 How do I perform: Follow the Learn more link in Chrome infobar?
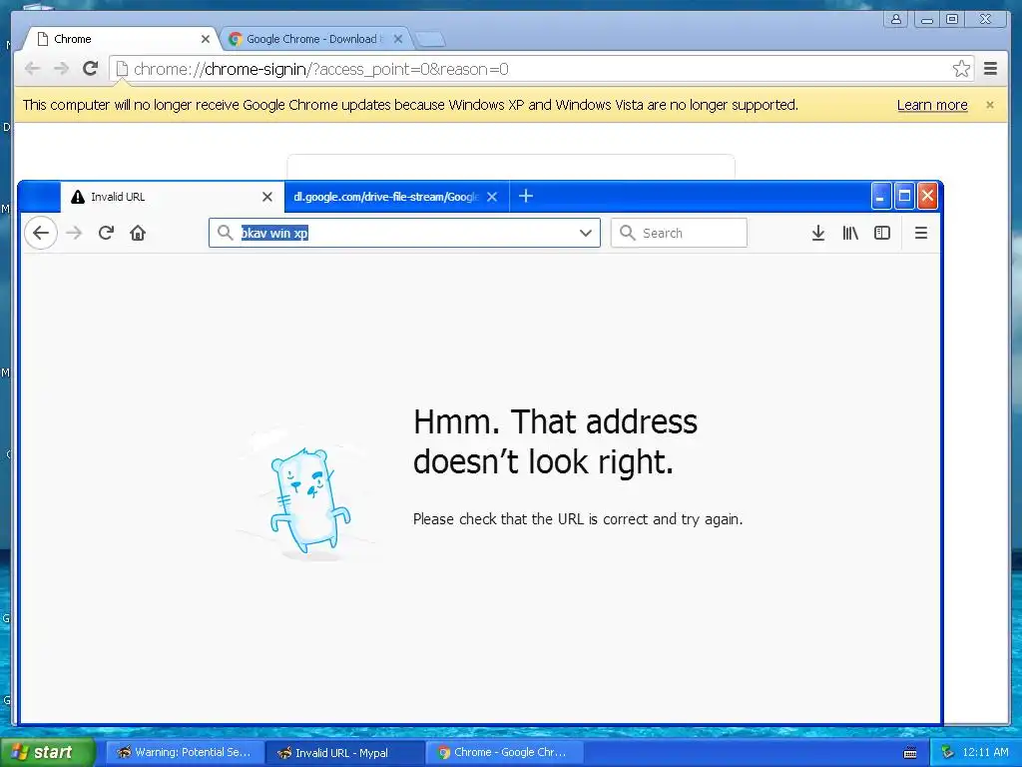(x=932, y=105)
